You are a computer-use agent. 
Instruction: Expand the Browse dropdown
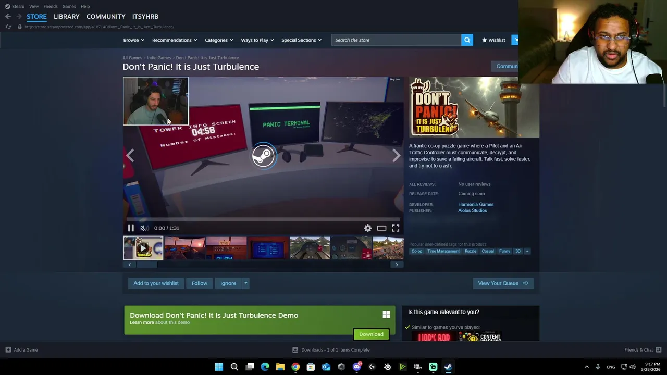click(133, 40)
